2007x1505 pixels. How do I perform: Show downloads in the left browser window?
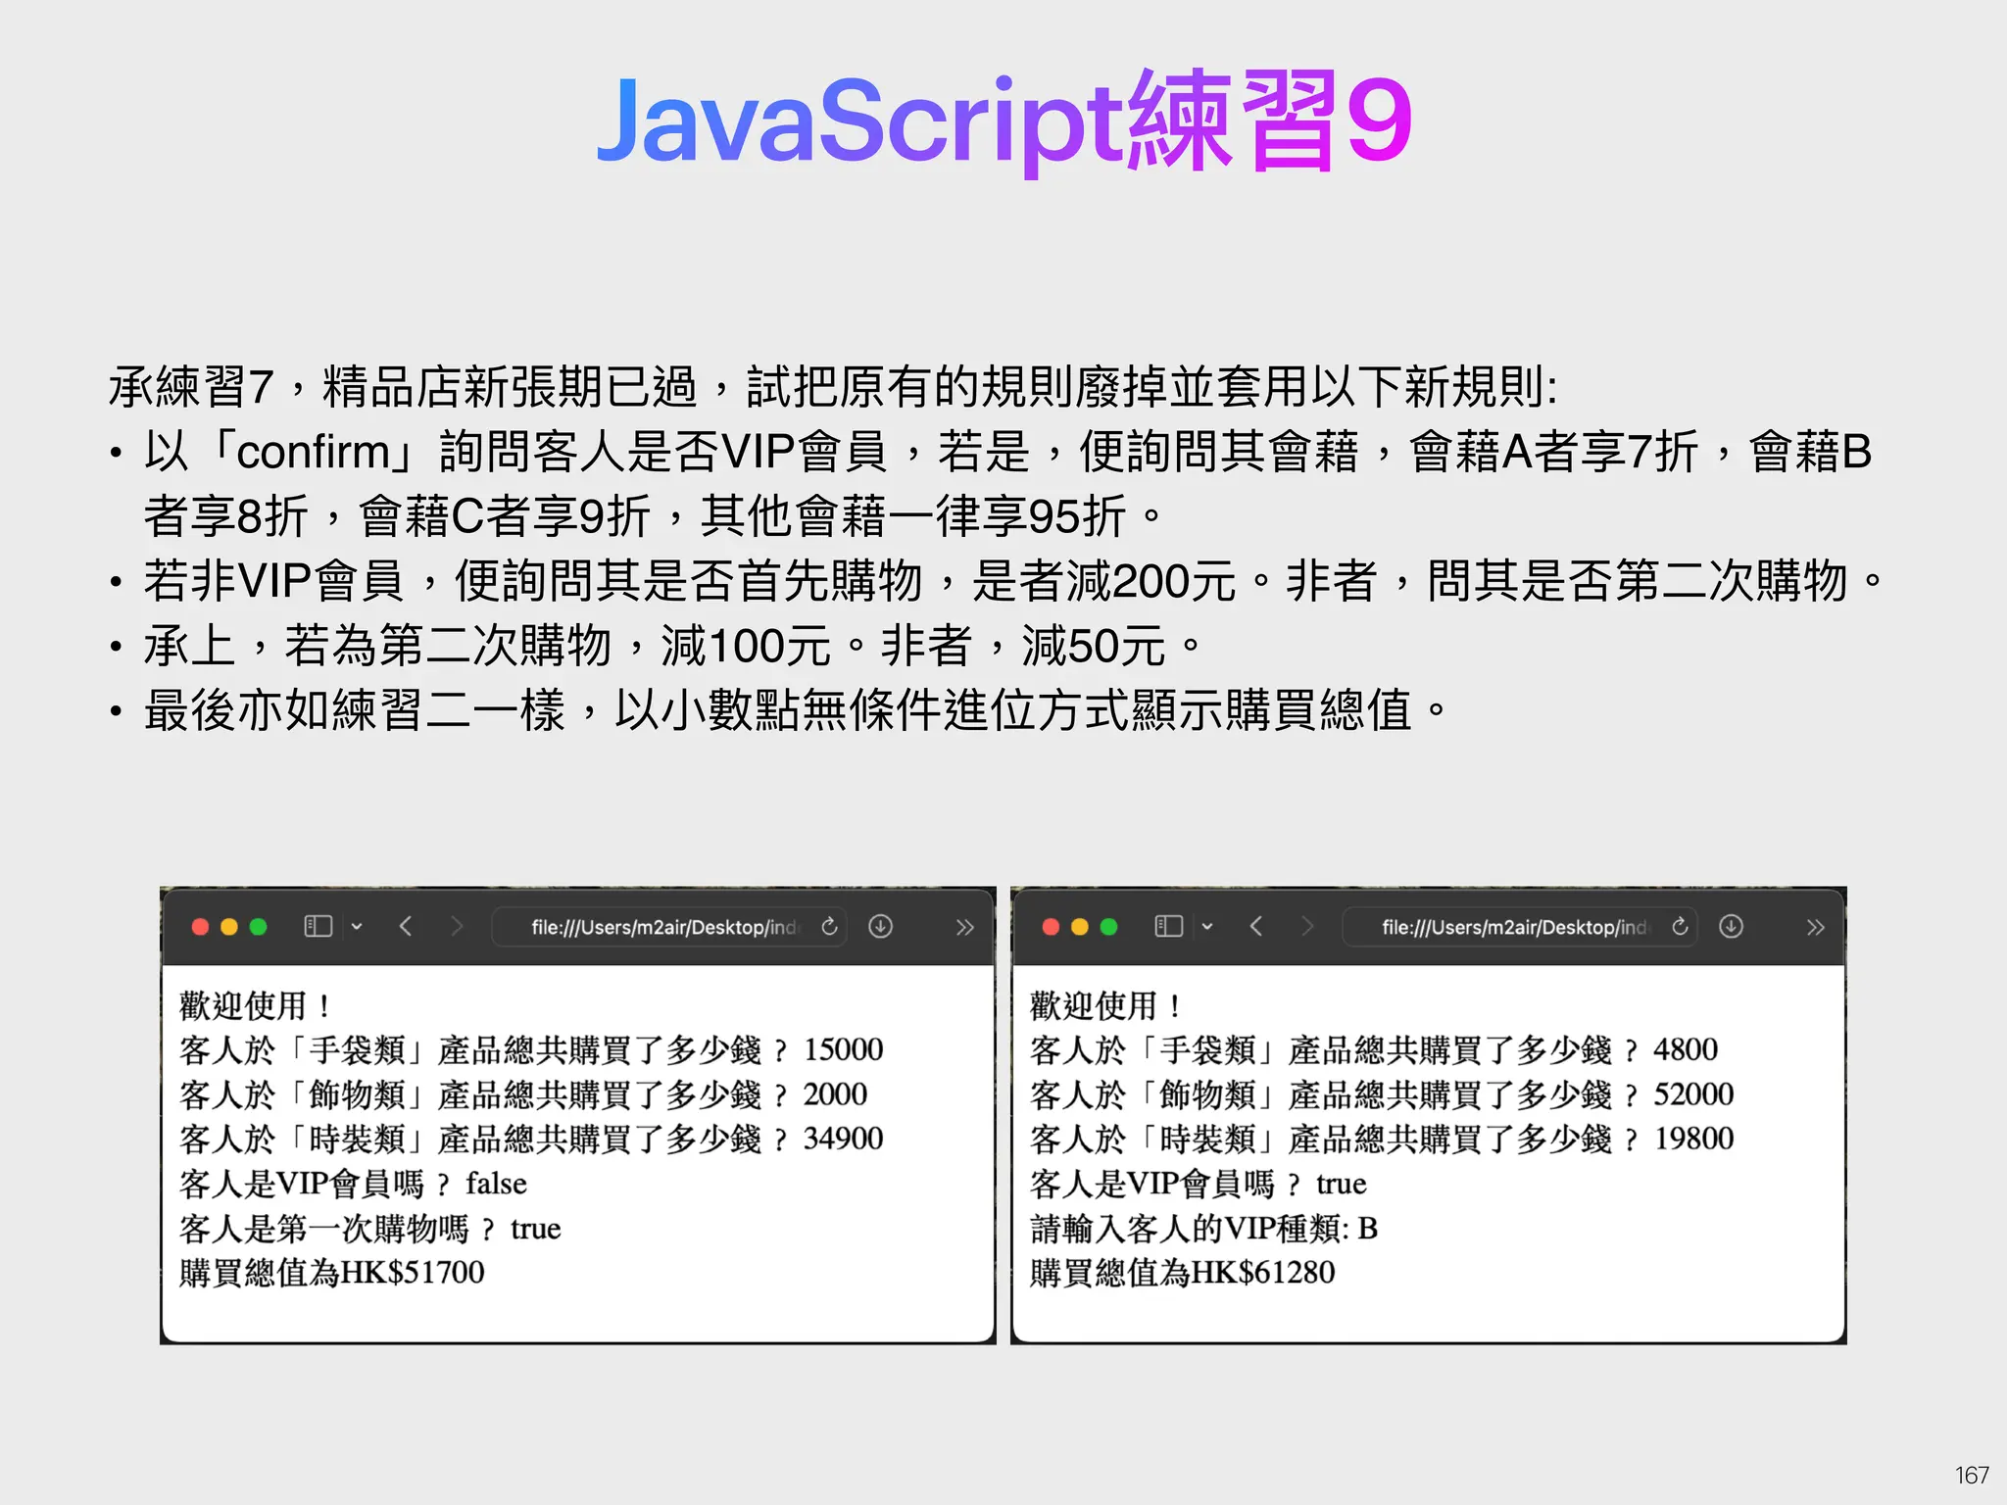coord(880,926)
